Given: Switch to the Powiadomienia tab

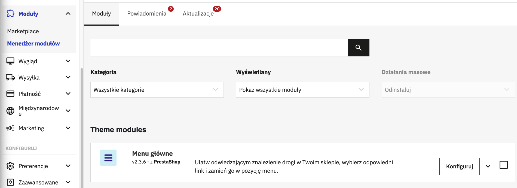Looking at the screenshot, I should (x=147, y=14).
